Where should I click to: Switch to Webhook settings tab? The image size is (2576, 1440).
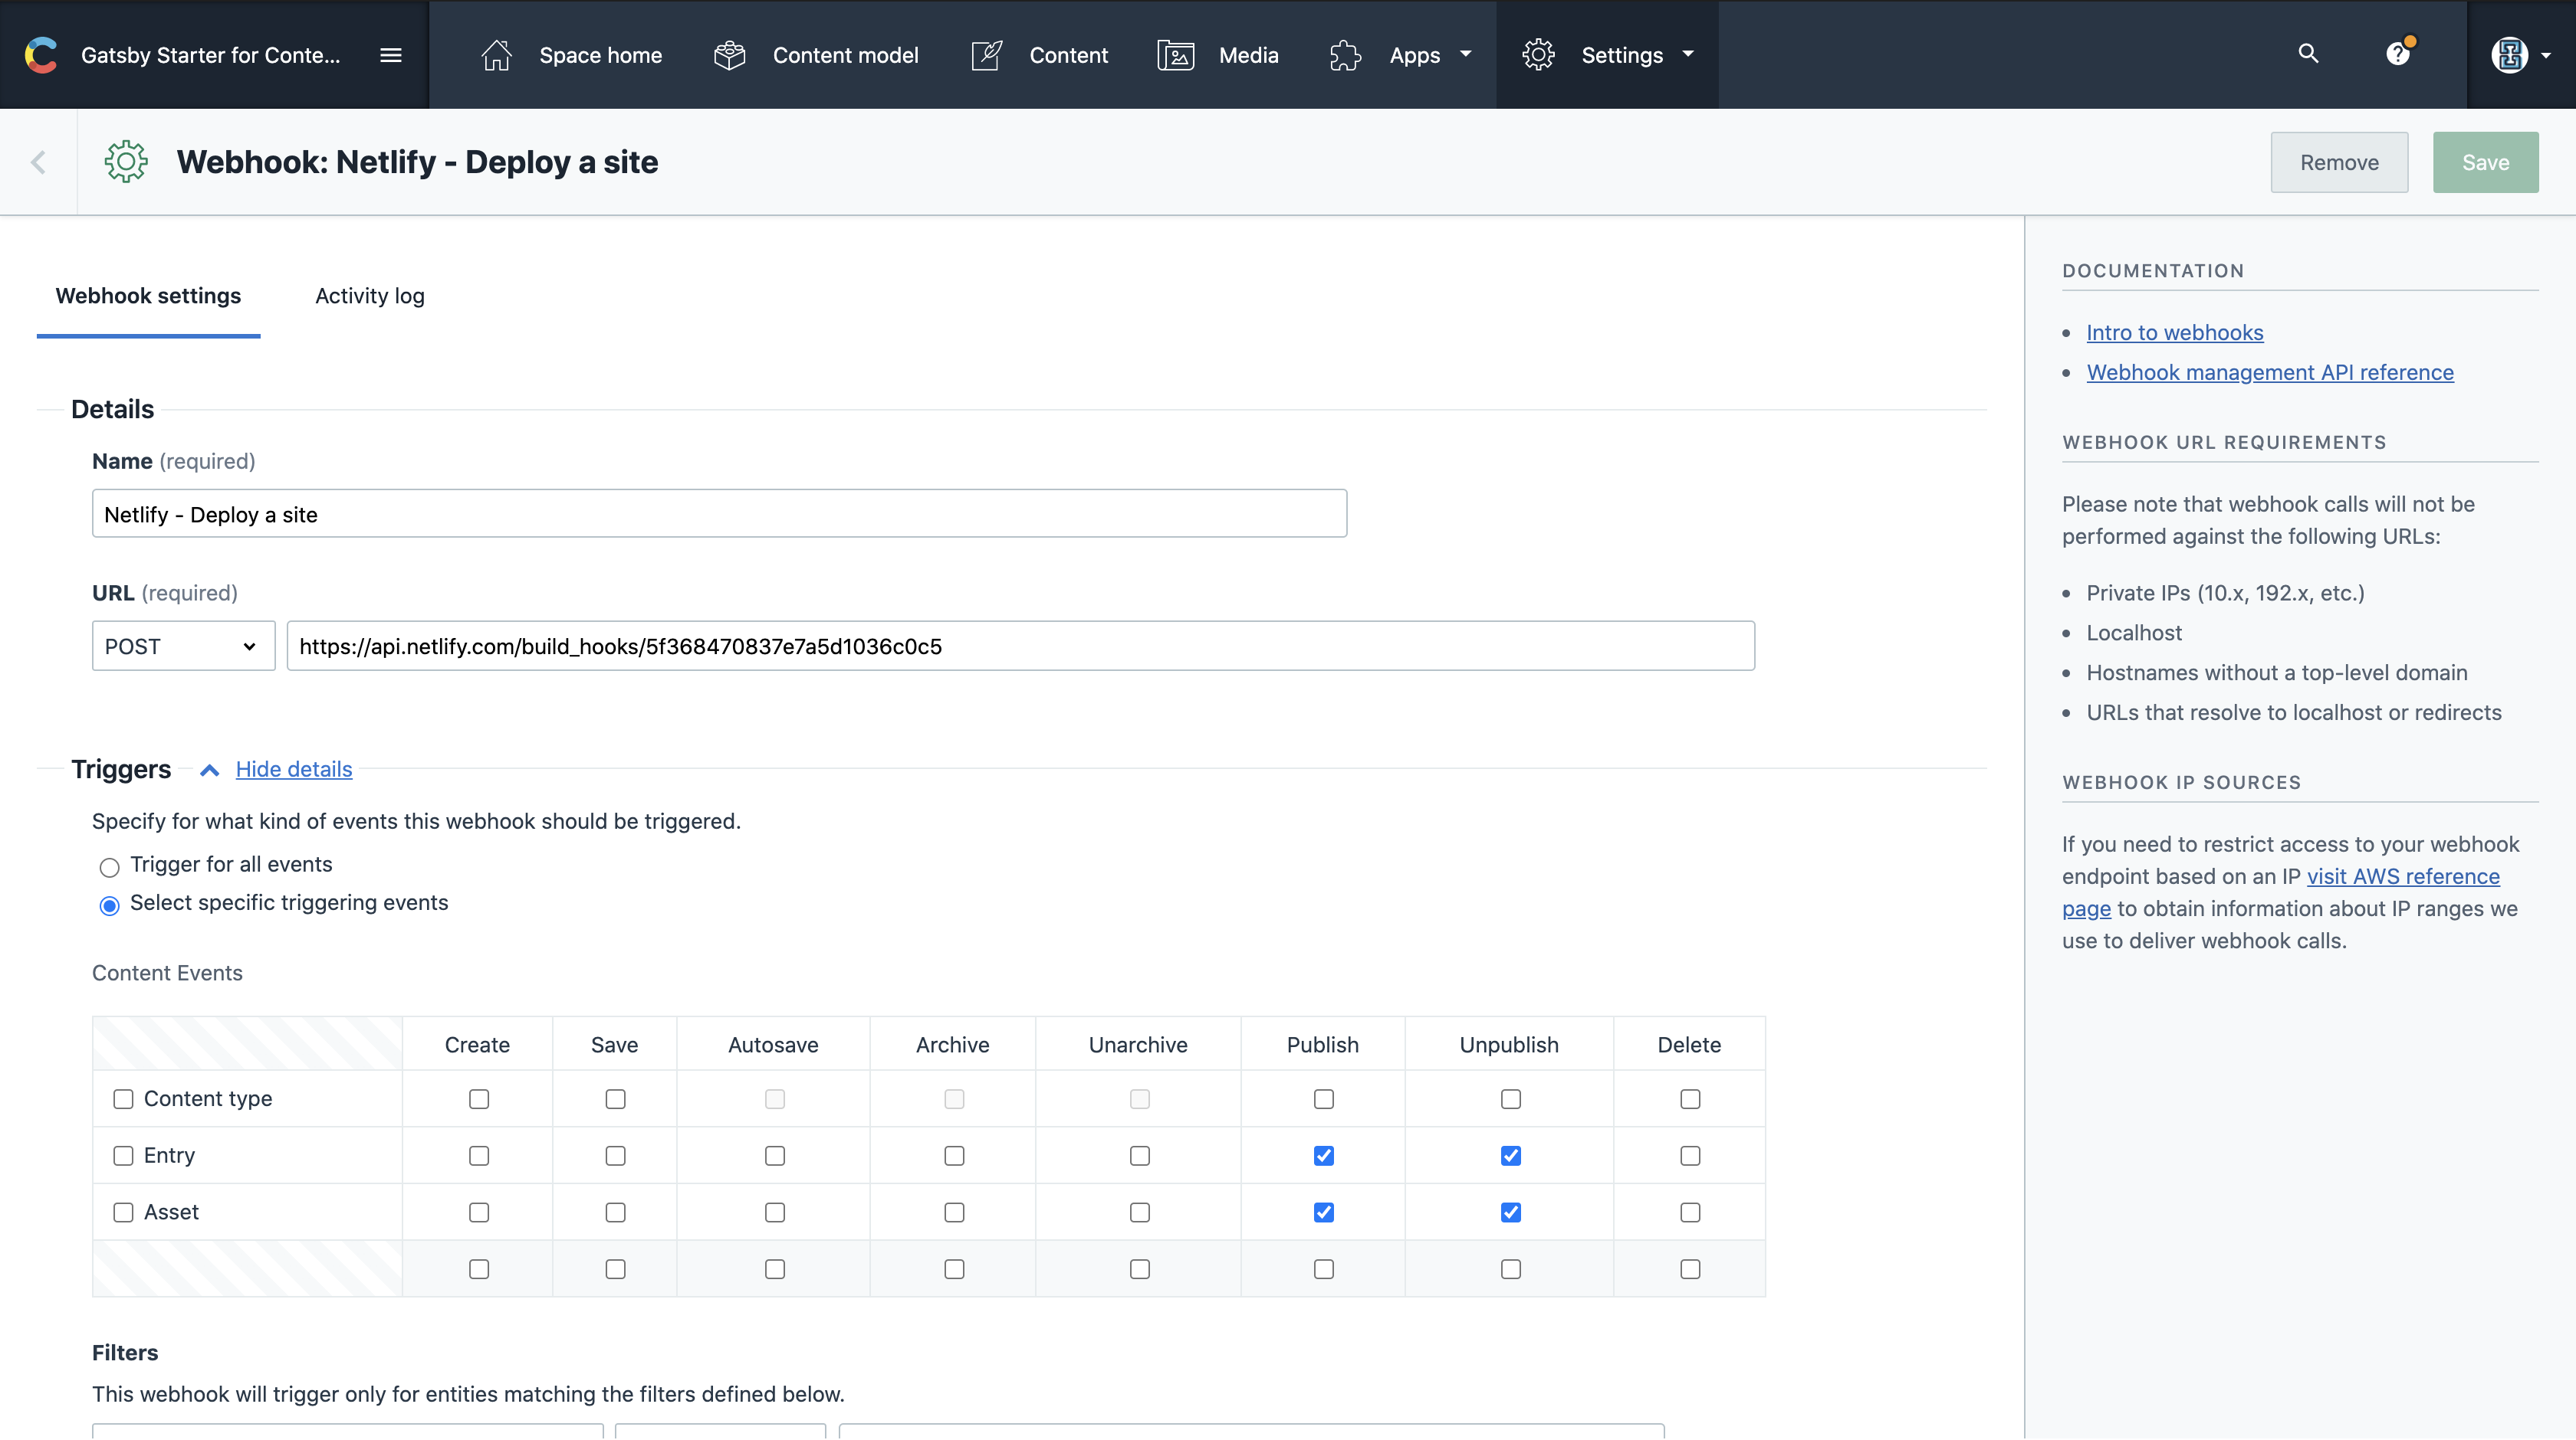point(148,296)
